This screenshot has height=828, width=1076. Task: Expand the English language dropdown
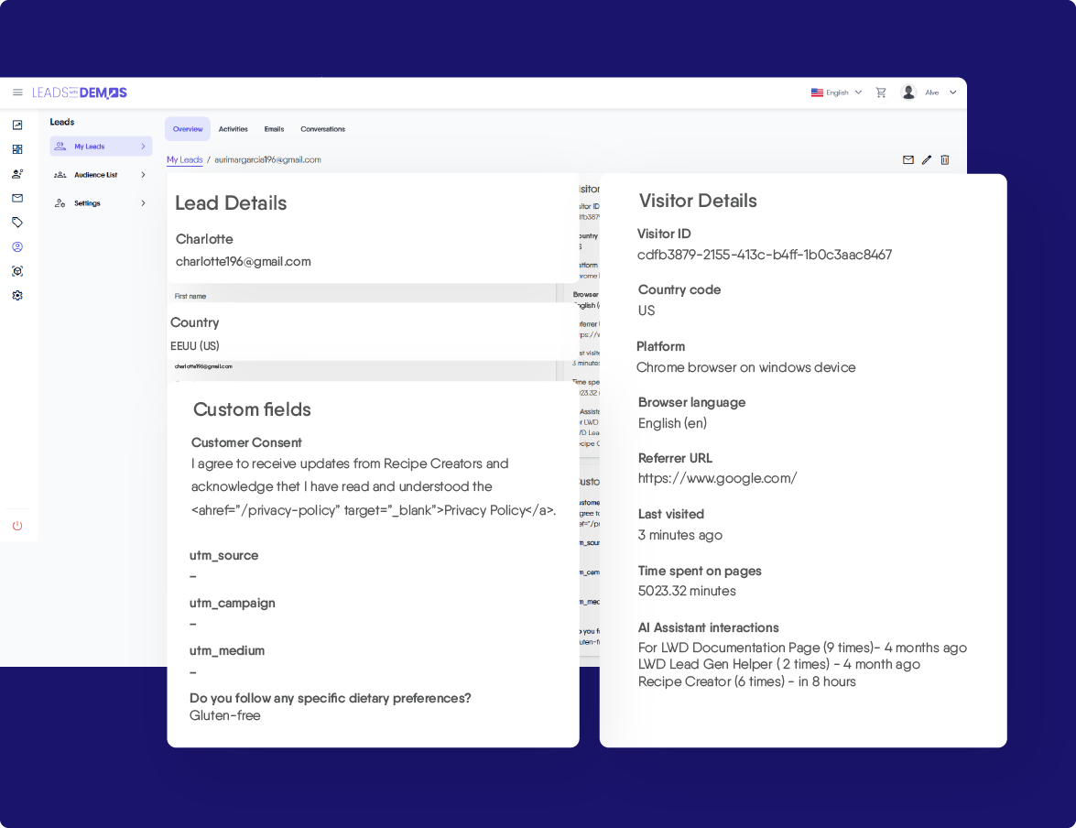click(x=835, y=93)
